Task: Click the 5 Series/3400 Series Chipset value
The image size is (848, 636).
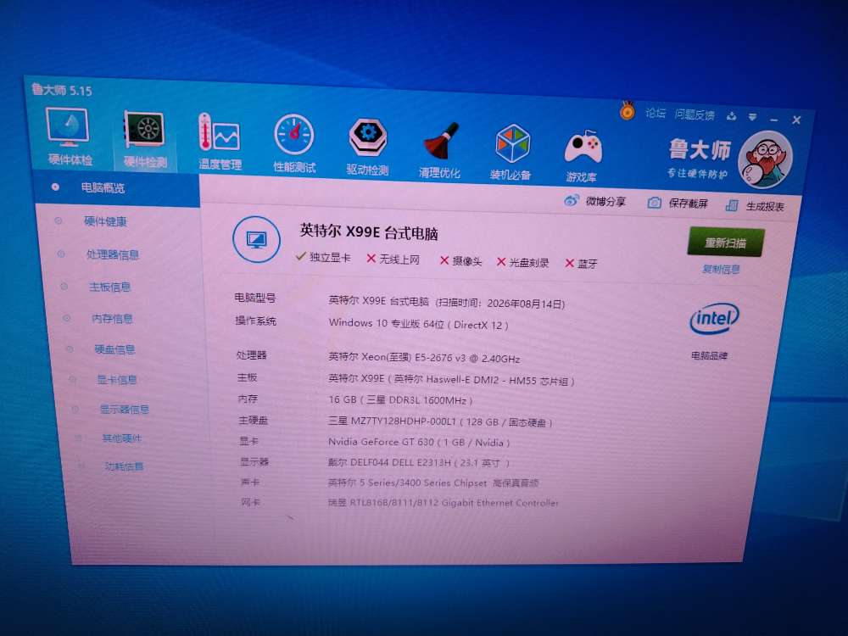Action: (x=433, y=483)
